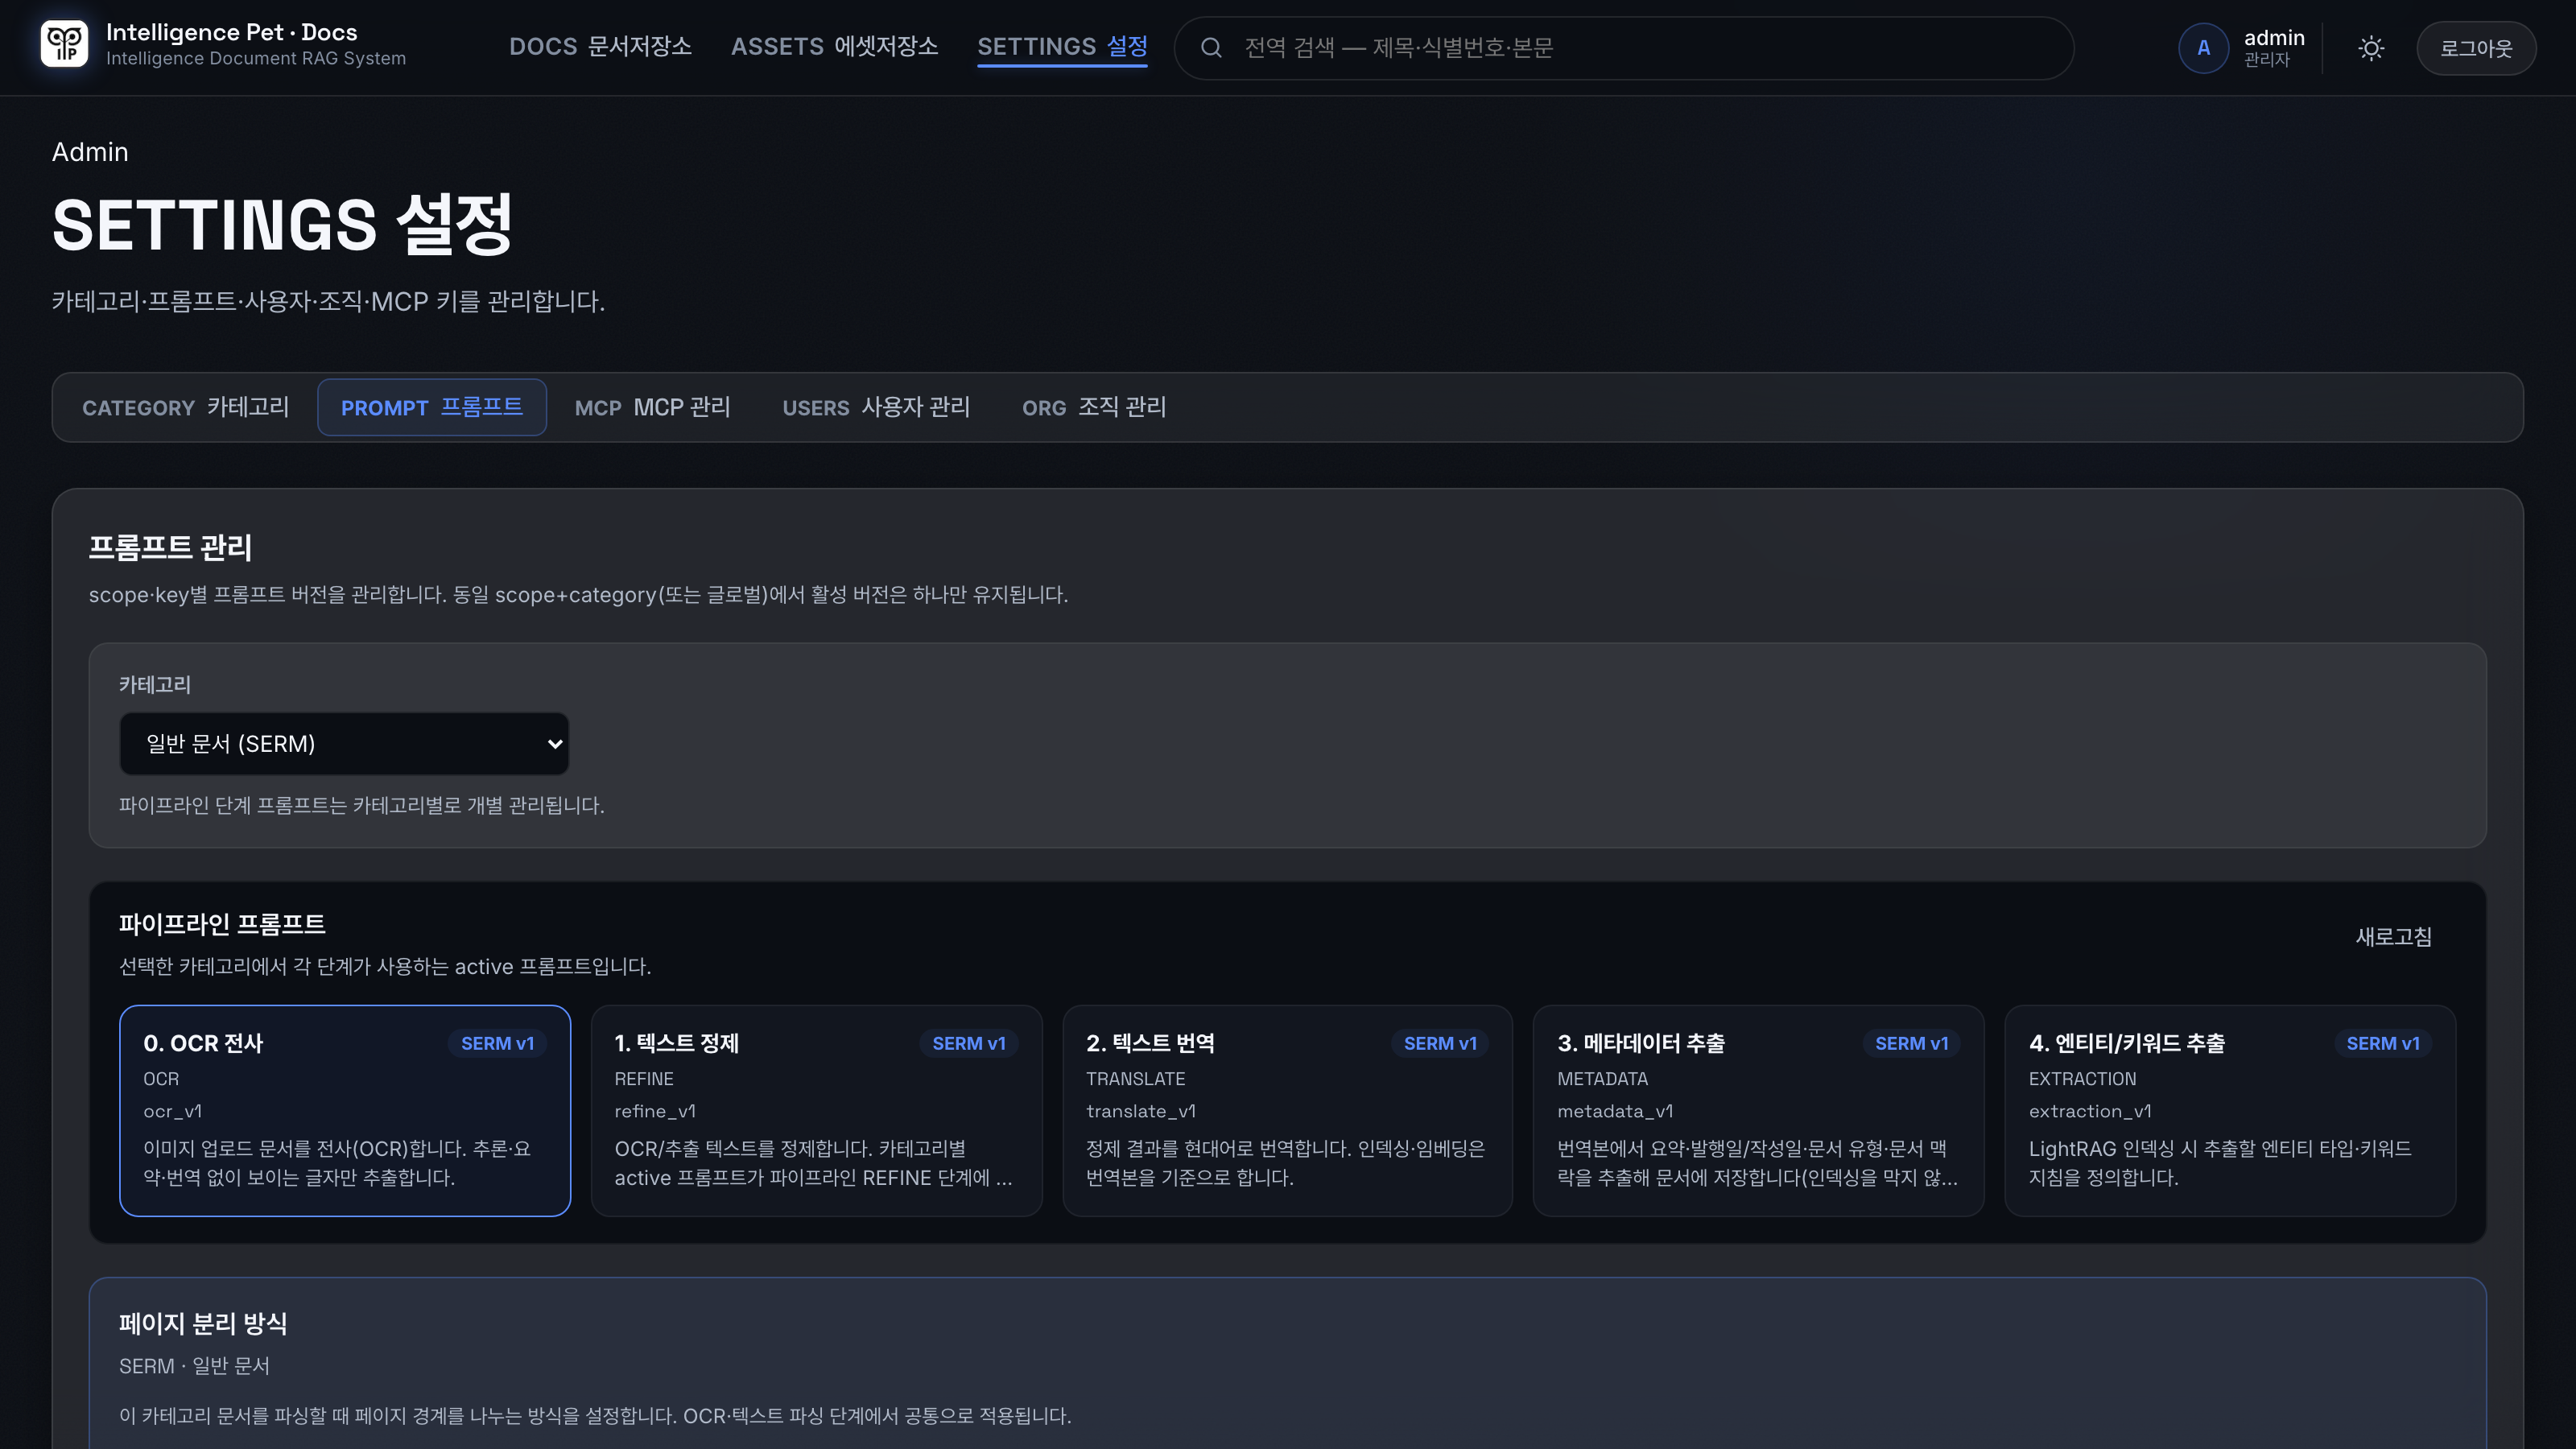
Task: Click the search magnifier icon
Action: click(1211, 48)
